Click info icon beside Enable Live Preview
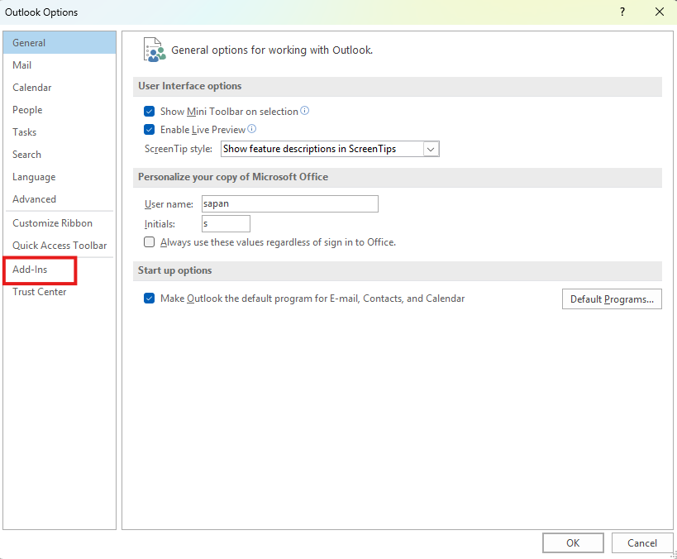677x559 pixels. (x=252, y=129)
